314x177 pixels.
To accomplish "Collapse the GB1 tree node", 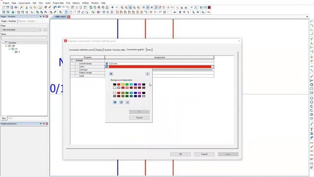I will (x=6, y=46).
